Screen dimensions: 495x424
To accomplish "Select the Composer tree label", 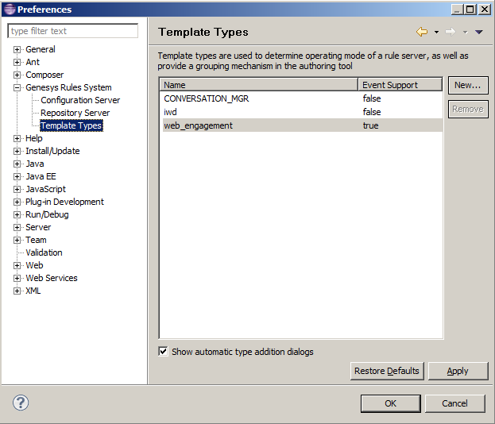I will click(44, 75).
